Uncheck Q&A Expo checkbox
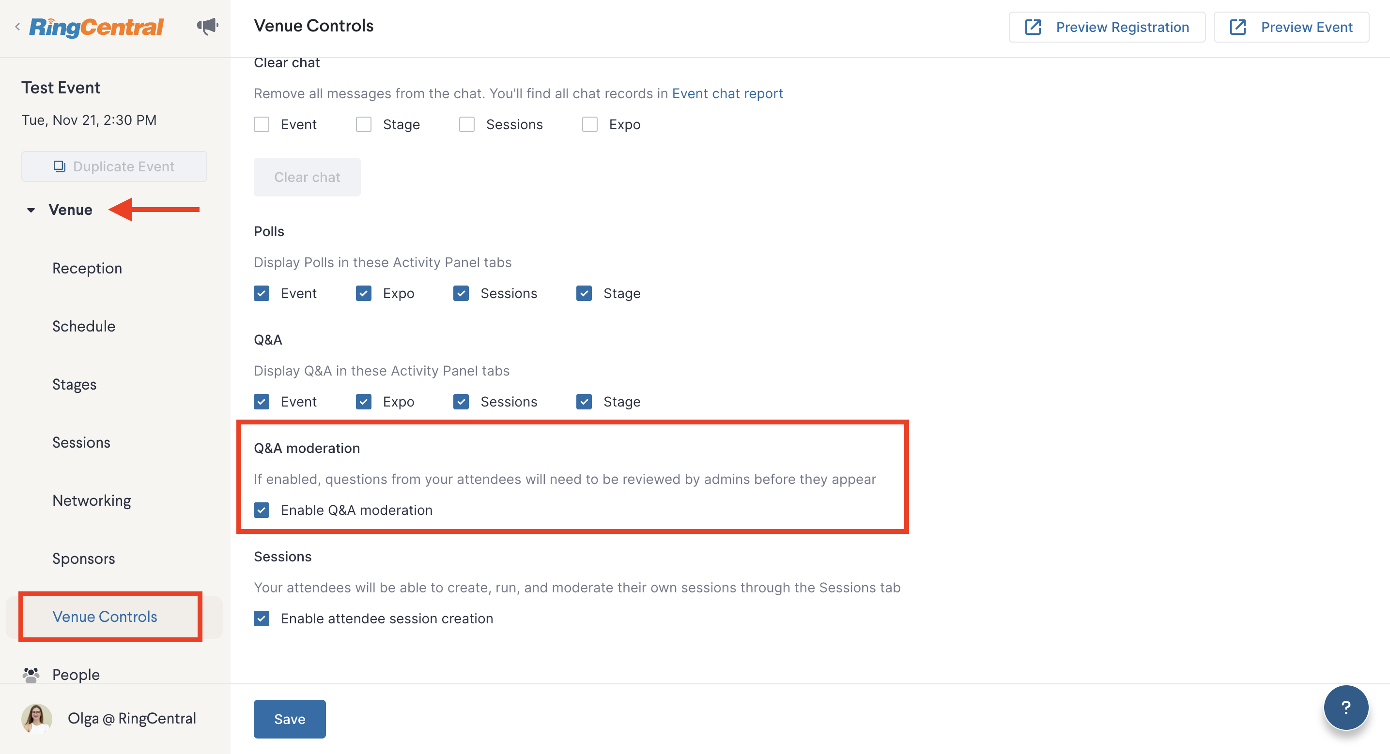 [x=364, y=402]
